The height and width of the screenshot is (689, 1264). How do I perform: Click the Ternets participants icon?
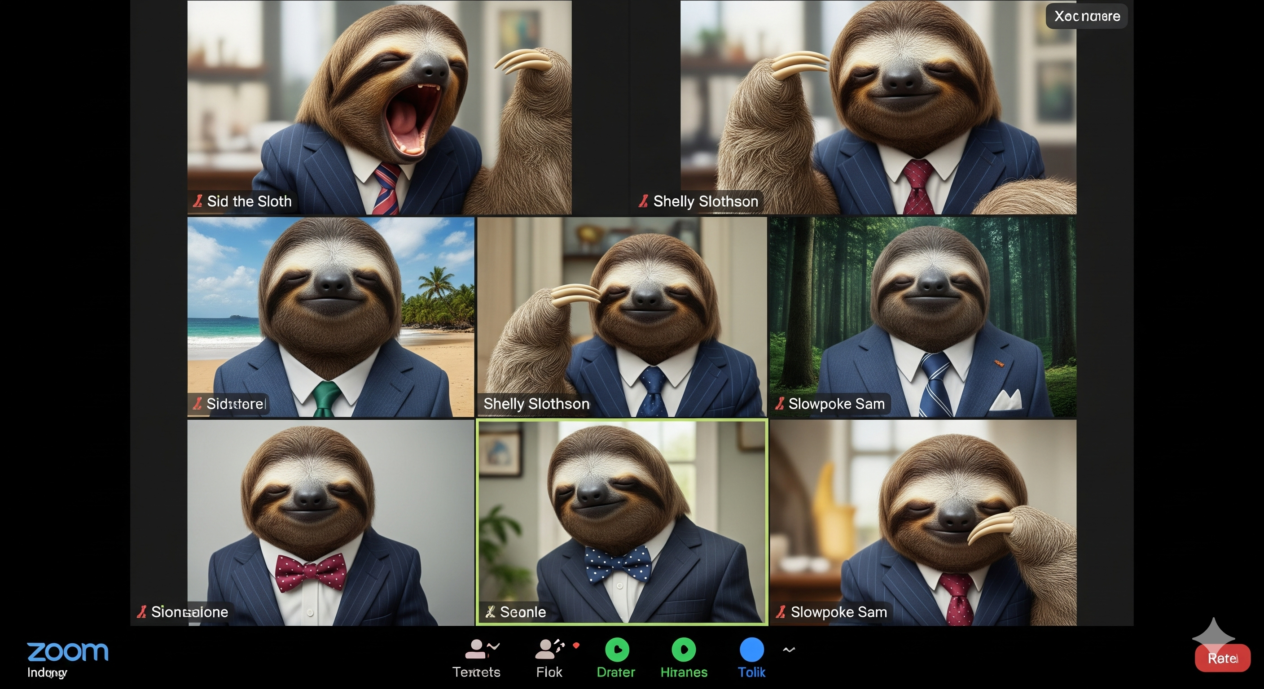click(475, 649)
